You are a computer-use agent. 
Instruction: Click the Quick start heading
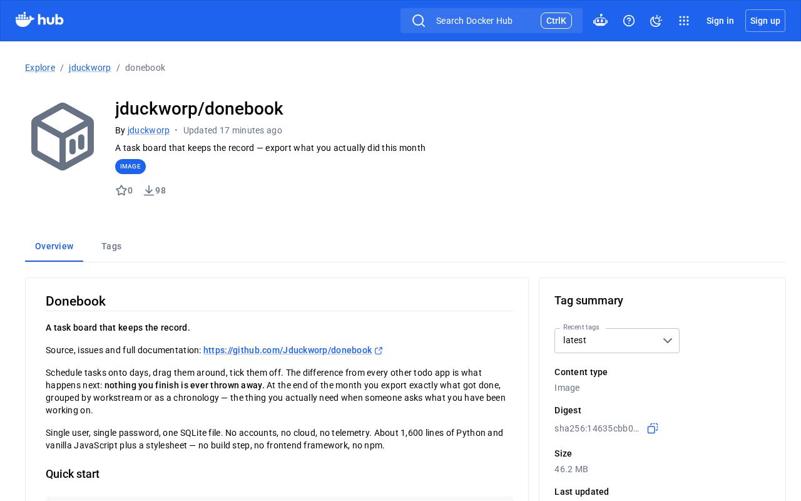(x=73, y=474)
